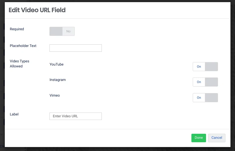Image resolution: width=235 pixels, height=151 pixels.
Task: Toggle the Required switch
Action: point(62,31)
